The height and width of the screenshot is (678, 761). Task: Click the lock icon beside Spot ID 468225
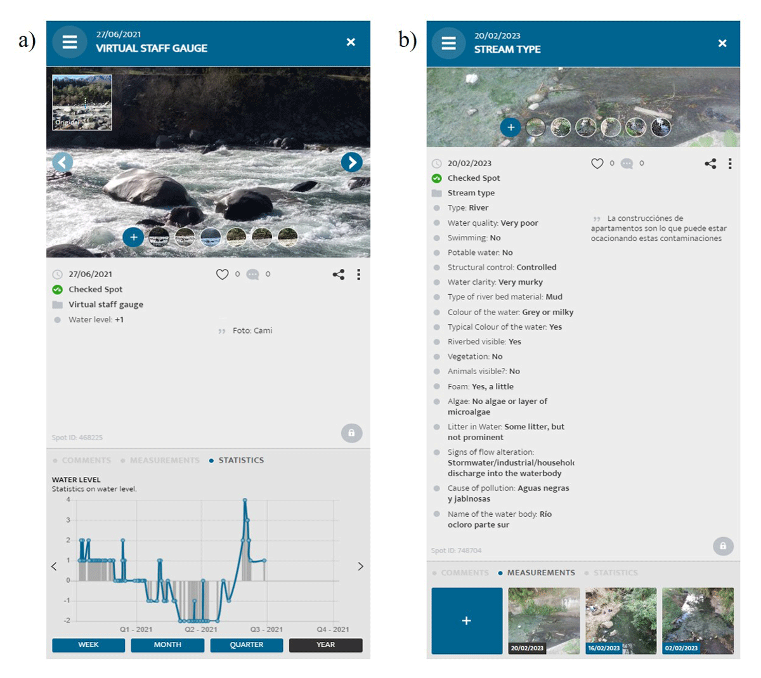click(351, 433)
